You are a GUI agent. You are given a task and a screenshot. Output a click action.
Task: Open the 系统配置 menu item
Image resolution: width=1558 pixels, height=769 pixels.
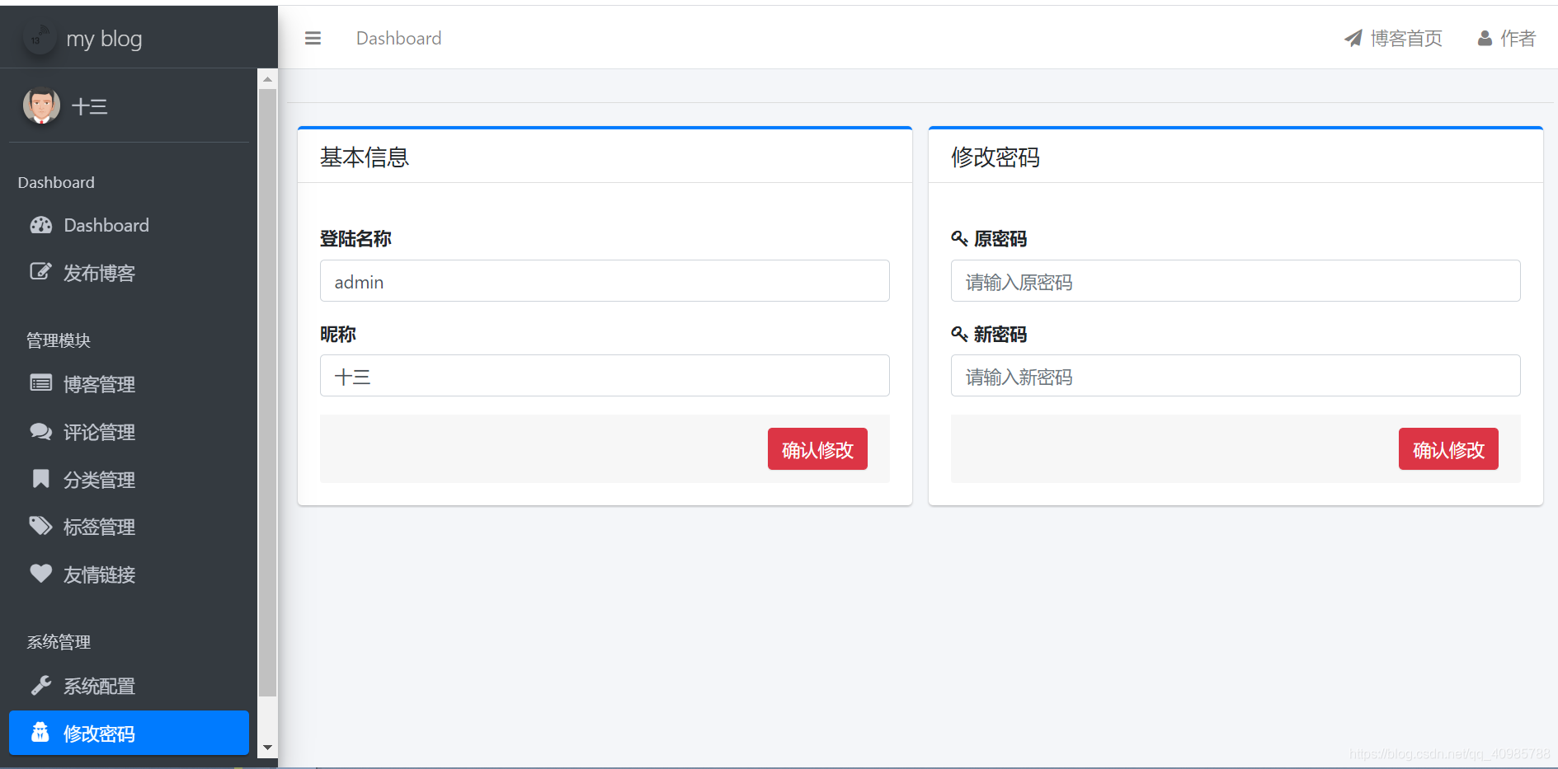pyautogui.click(x=129, y=686)
